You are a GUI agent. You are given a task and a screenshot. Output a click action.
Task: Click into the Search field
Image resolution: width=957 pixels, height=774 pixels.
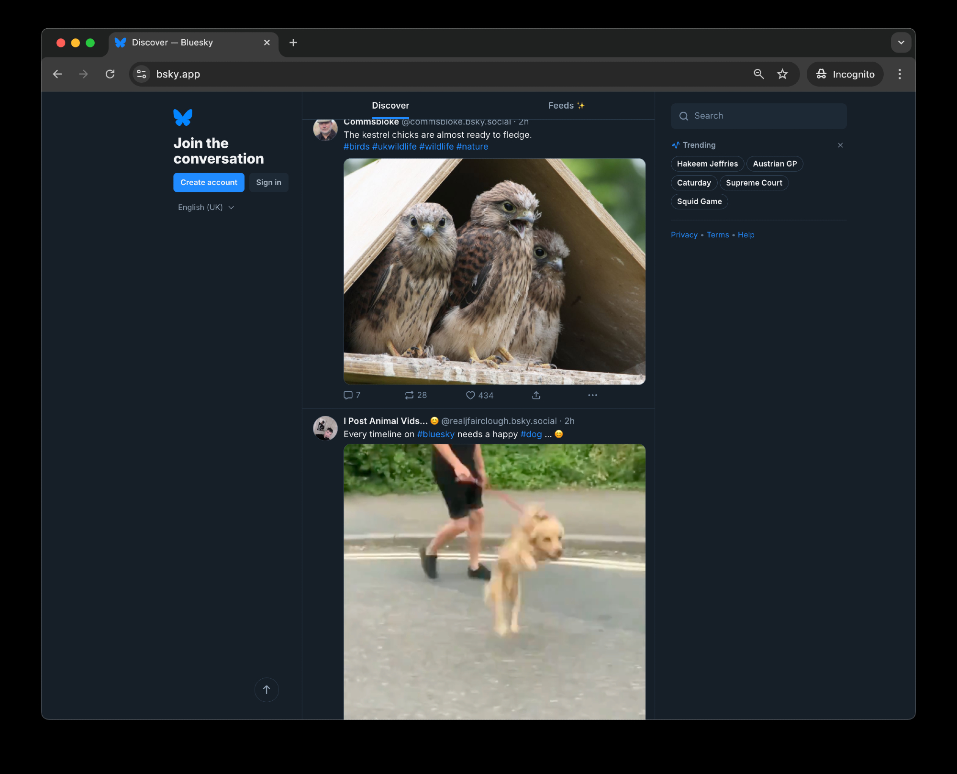(x=758, y=116)
